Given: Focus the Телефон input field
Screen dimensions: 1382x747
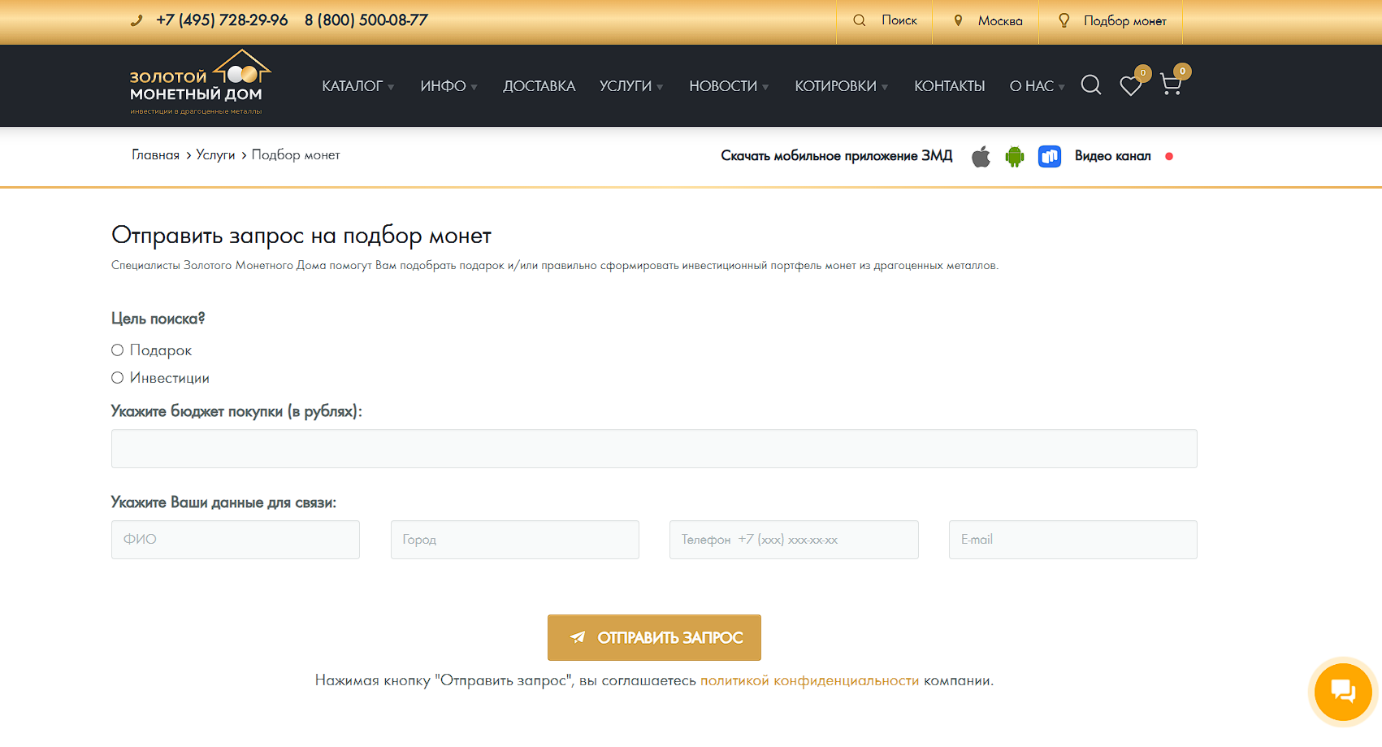Looking at the screenshot, I should 794,540.
